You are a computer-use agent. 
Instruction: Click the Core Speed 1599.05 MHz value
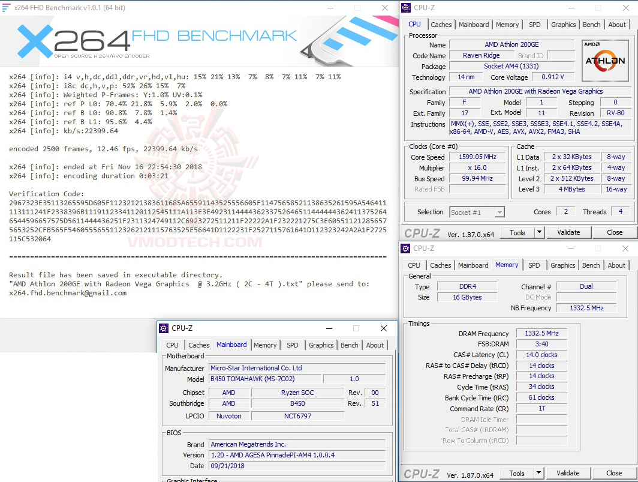[x=477, y=157]
